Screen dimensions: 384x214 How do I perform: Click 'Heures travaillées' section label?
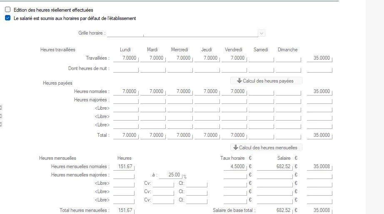[58, 50]
